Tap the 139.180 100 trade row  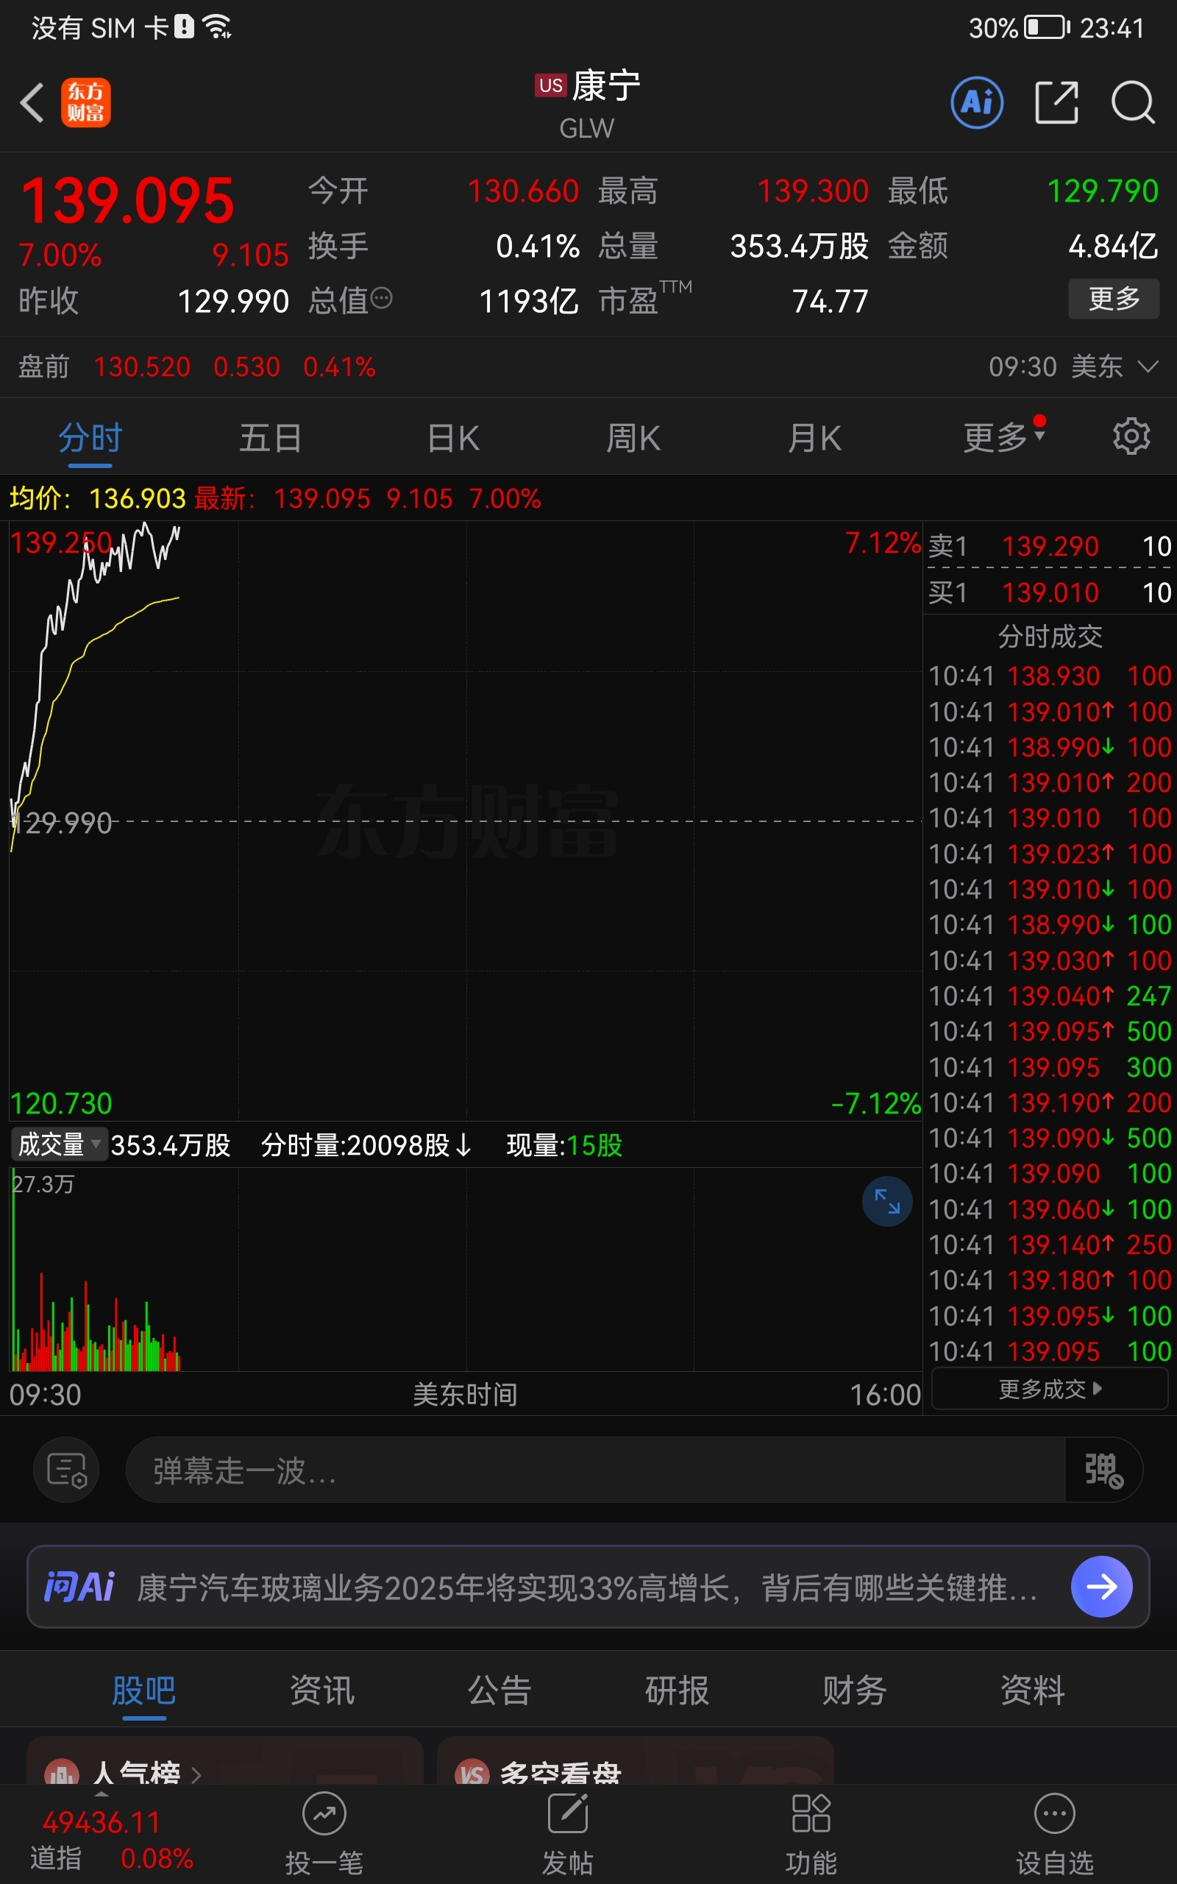pyautogui.click(x=1049, y=1279)
